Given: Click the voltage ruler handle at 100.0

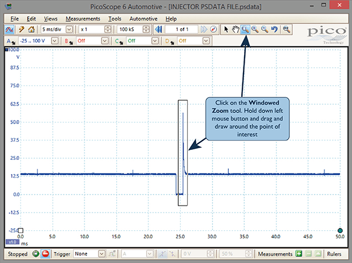Looking at the screenshot, I should (6, 50).
